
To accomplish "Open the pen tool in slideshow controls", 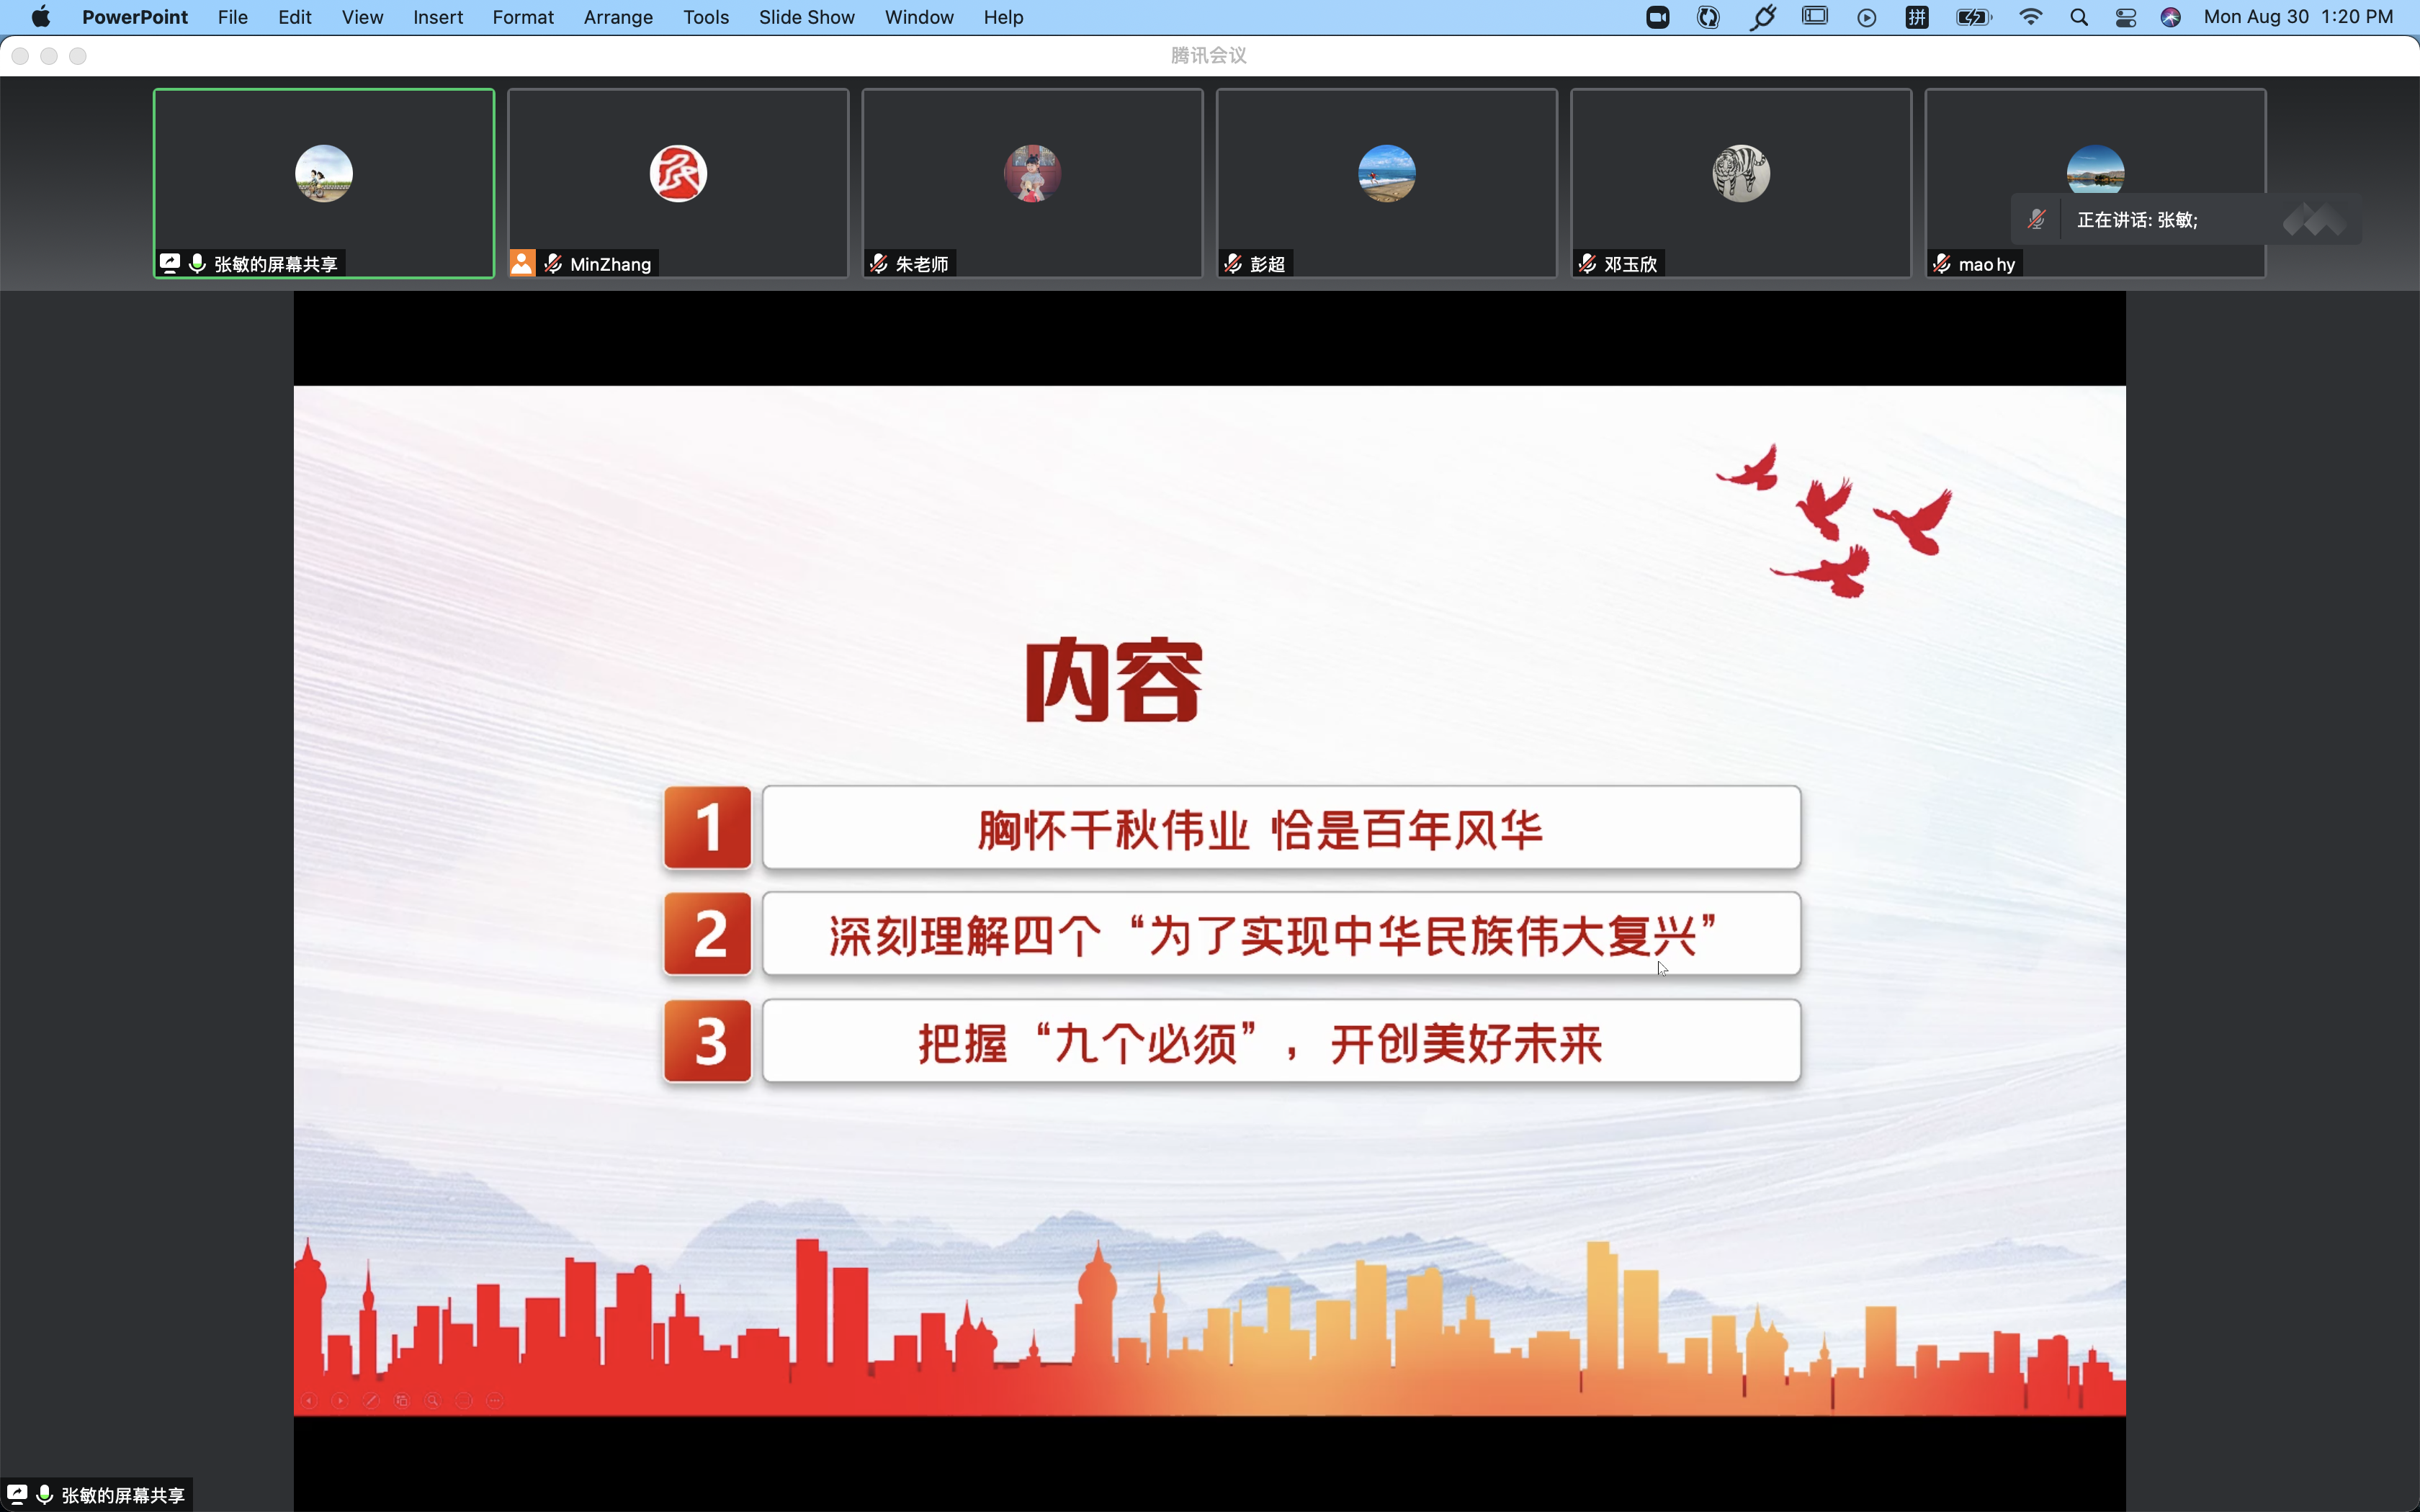I will pos(371,1401).
